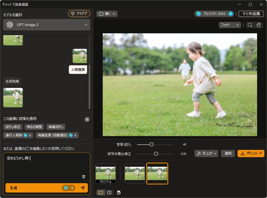Expand the GPT-Image-2 model dropdown
The image size is (267, 198).
(47, 25)
